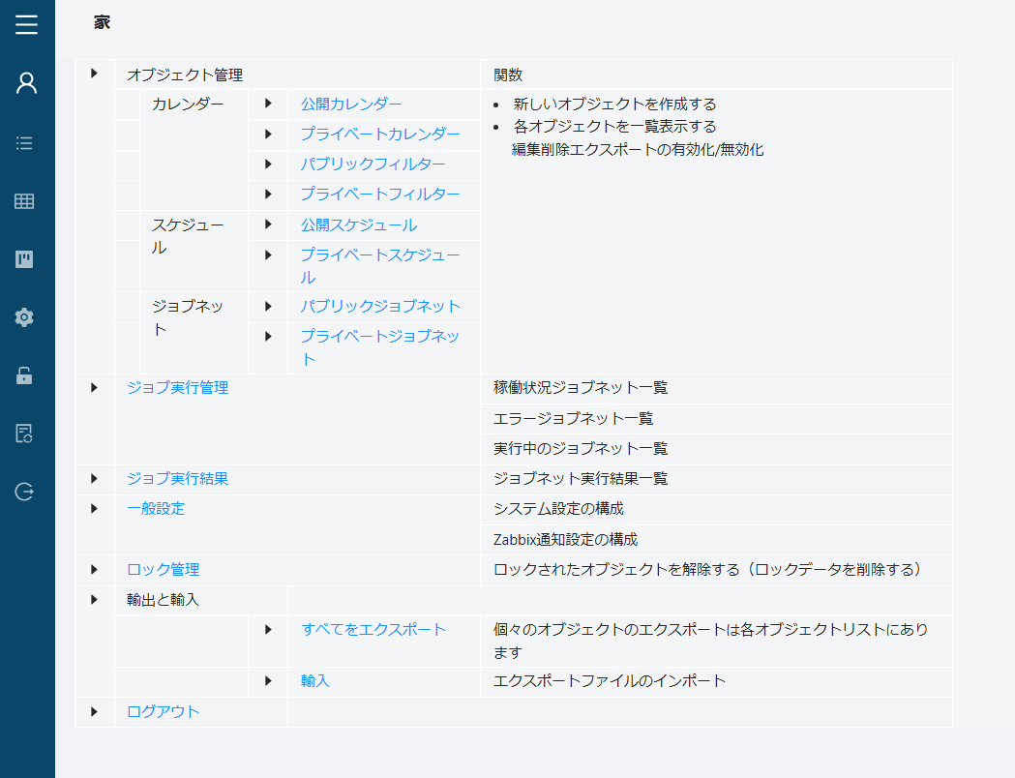1015x778 pixels.
Task: Expand the オブジェクト管理 tree arrow
Action: (94, 75)
